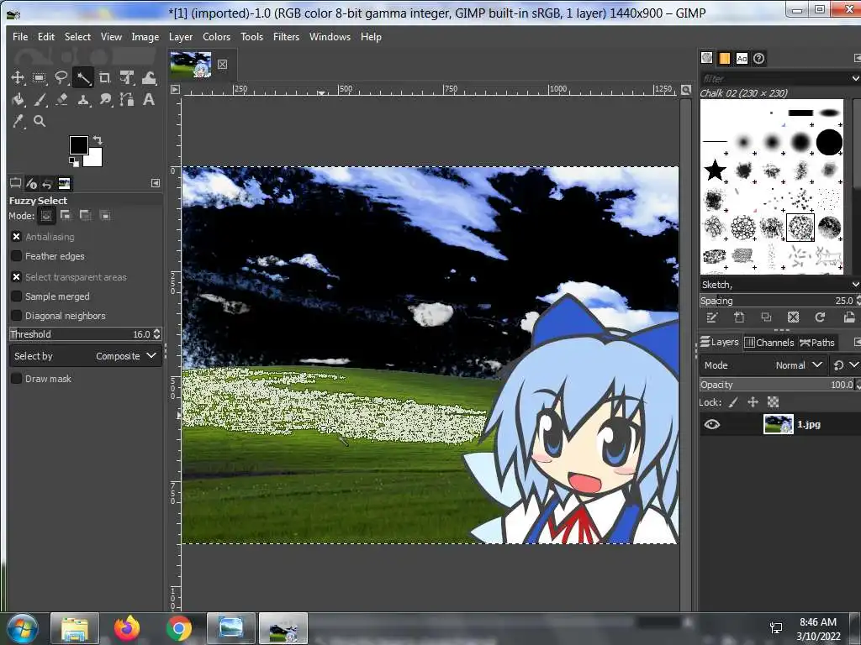Image resolution: width=861 pixels, height=645 pixels.
Task: Click the black foreground color swatch
Action: pyautogui.click(x=78, y=145)
